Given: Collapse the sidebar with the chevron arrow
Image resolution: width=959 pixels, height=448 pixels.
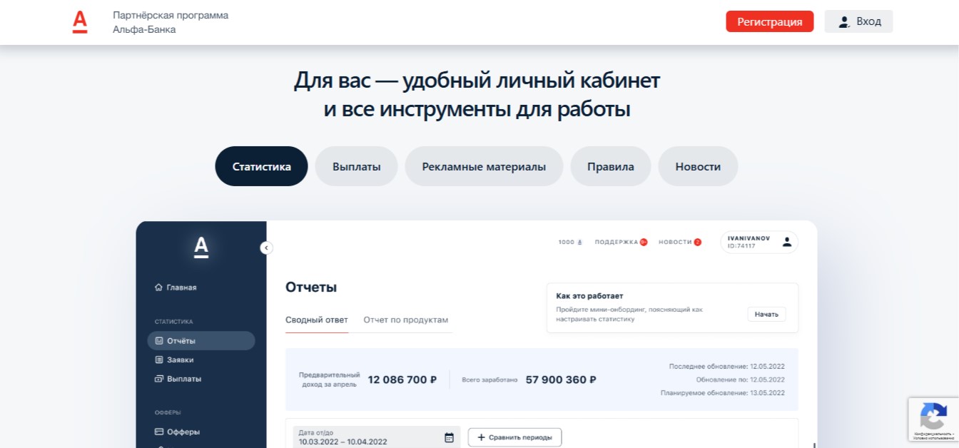Looking at the screenshot, I should 266,248.
